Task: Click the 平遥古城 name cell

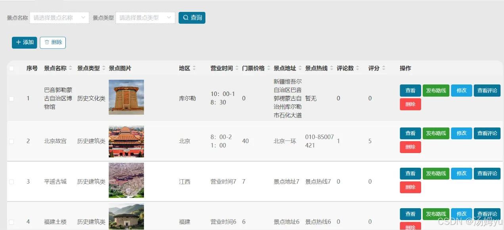Action: pos(55,182)
